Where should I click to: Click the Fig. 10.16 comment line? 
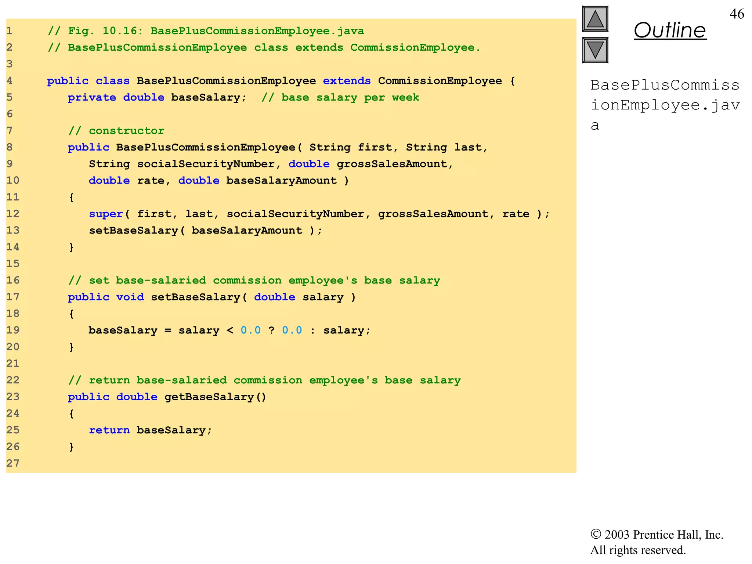coord(206,31)
